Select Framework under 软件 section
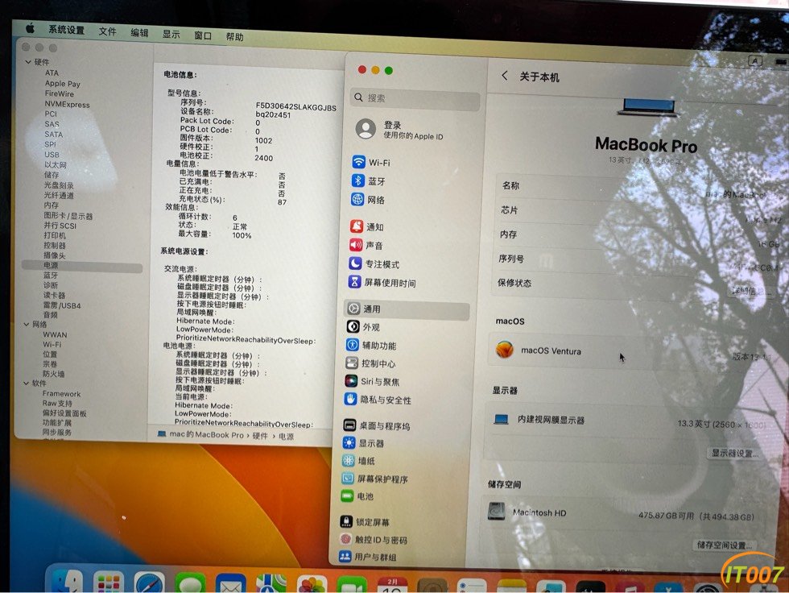The width and height of the screenshot is (789, 593). tap(61, 394)
